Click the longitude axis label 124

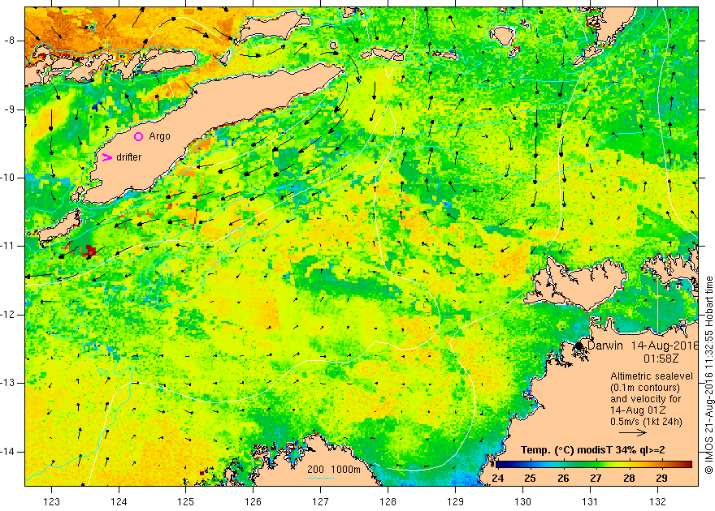pyautogui.click(x=119, y=501)
